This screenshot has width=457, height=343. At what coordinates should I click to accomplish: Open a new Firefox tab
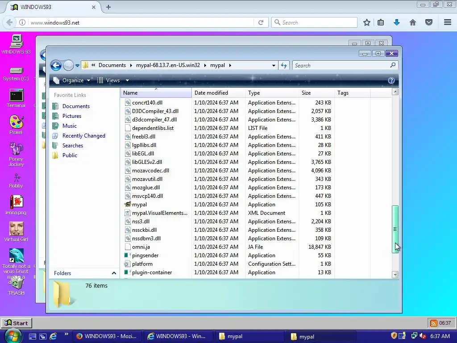(x=108, y=7)
